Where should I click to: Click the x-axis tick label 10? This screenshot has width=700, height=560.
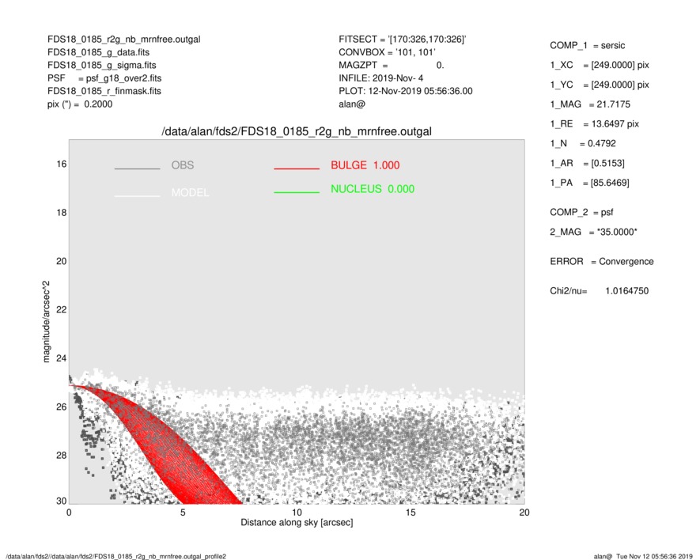point(297,513)
